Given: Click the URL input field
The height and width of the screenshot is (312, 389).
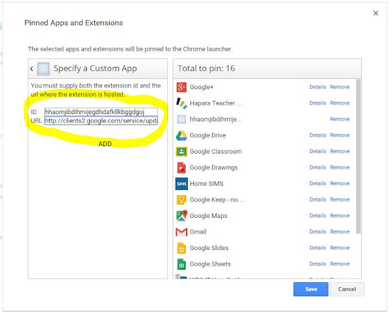Looking at the screenshot, I should (101, 121).
